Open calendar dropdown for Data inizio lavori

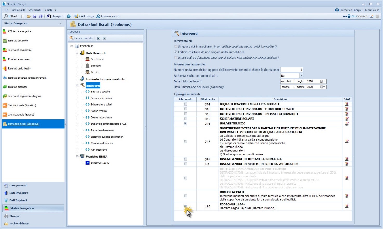point(322,81)
